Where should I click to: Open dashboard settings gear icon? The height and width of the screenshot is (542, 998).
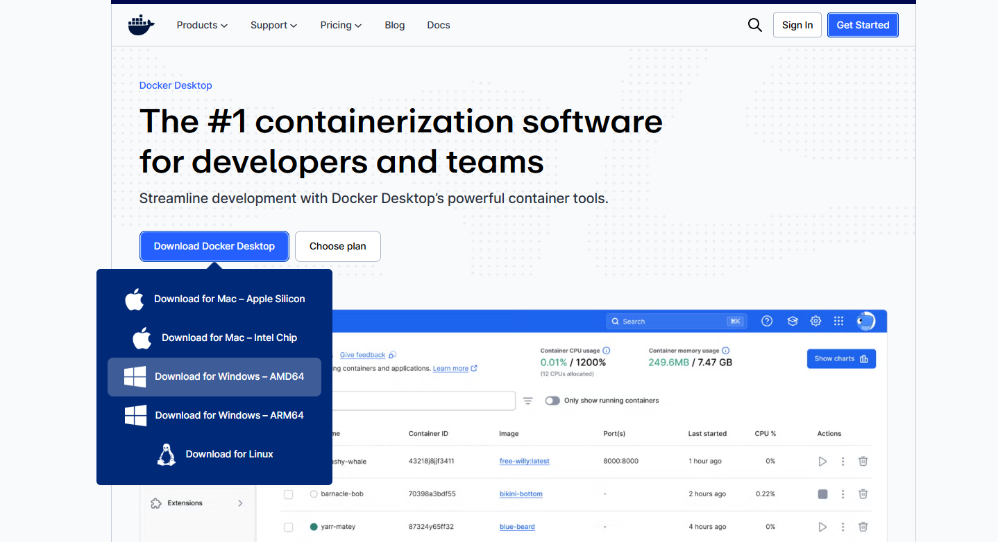click(x=816, y=321)
